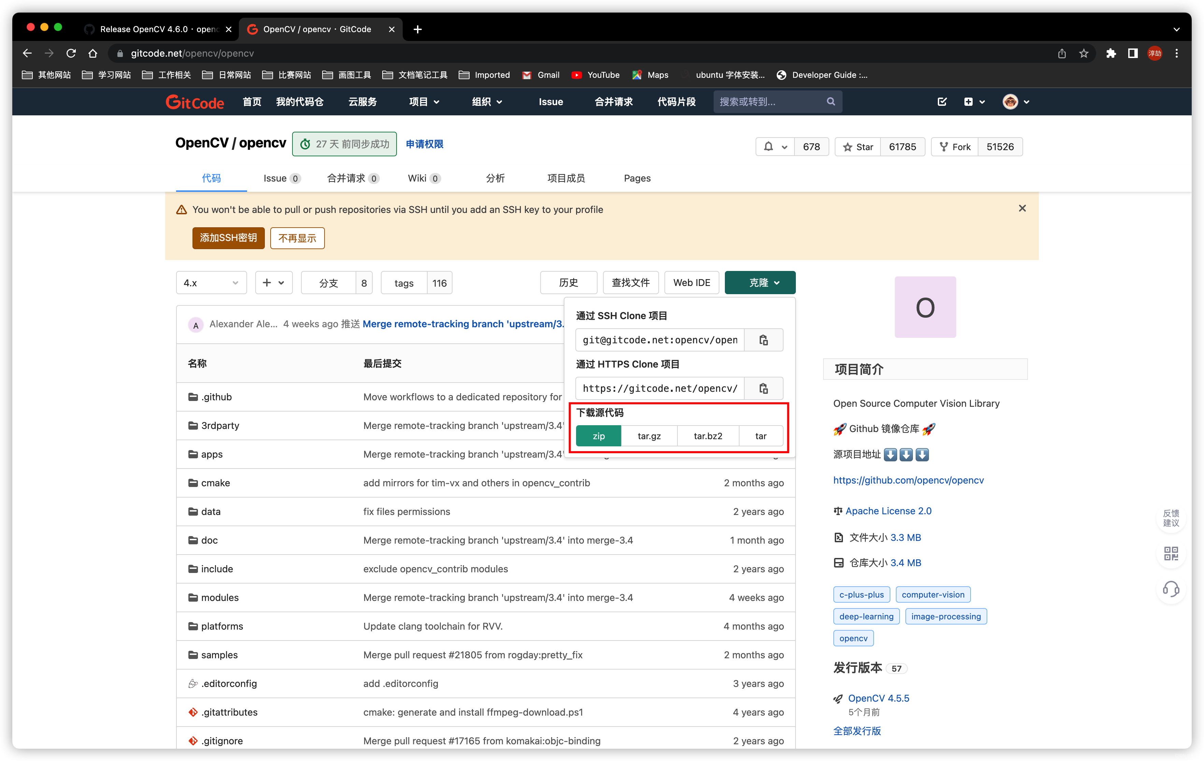Open the 4.x branch dropdown

click(x=211, y=283)
